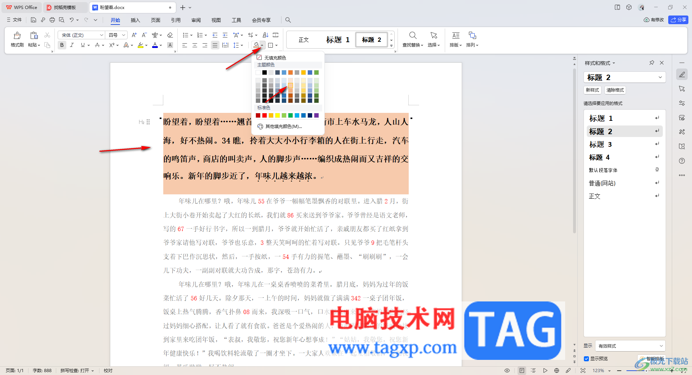Screen dimensions: 692x375
Task: Click the Sort icon in ribbon
Action: [266, 35]
